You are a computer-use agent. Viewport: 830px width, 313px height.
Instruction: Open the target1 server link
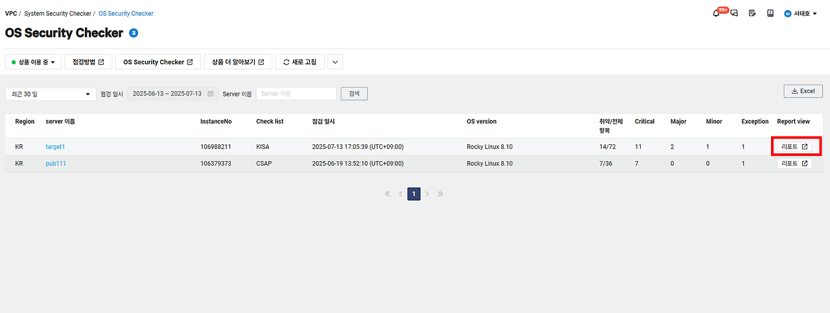click(x=55, y=147)
